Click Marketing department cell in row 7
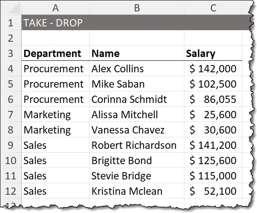Image resolution: width=257 pixels, height=213 pixels. point(47,115)
